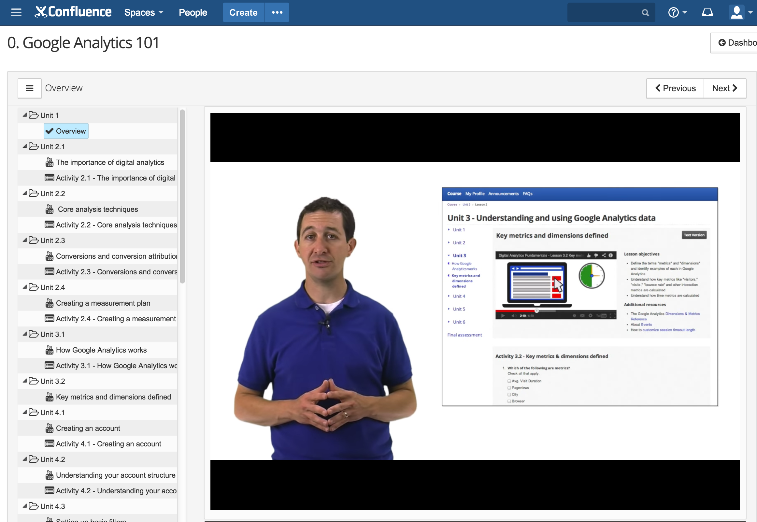The height and width of the screenshot is (522, 757).
Task: Click the course outline vertical scrollbar
Action: [182, 196]
